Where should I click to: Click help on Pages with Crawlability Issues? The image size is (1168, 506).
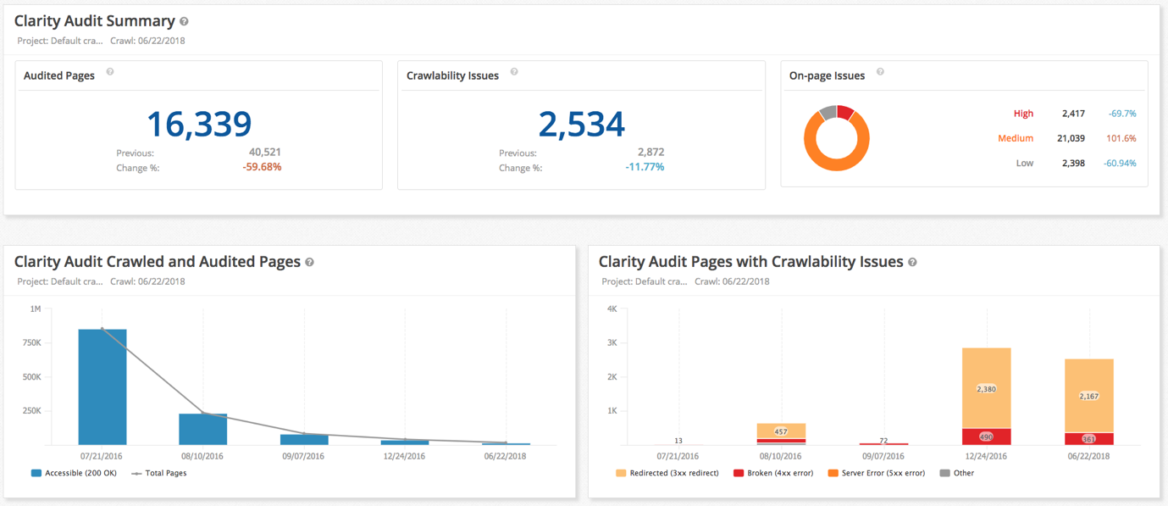[912, 262]
